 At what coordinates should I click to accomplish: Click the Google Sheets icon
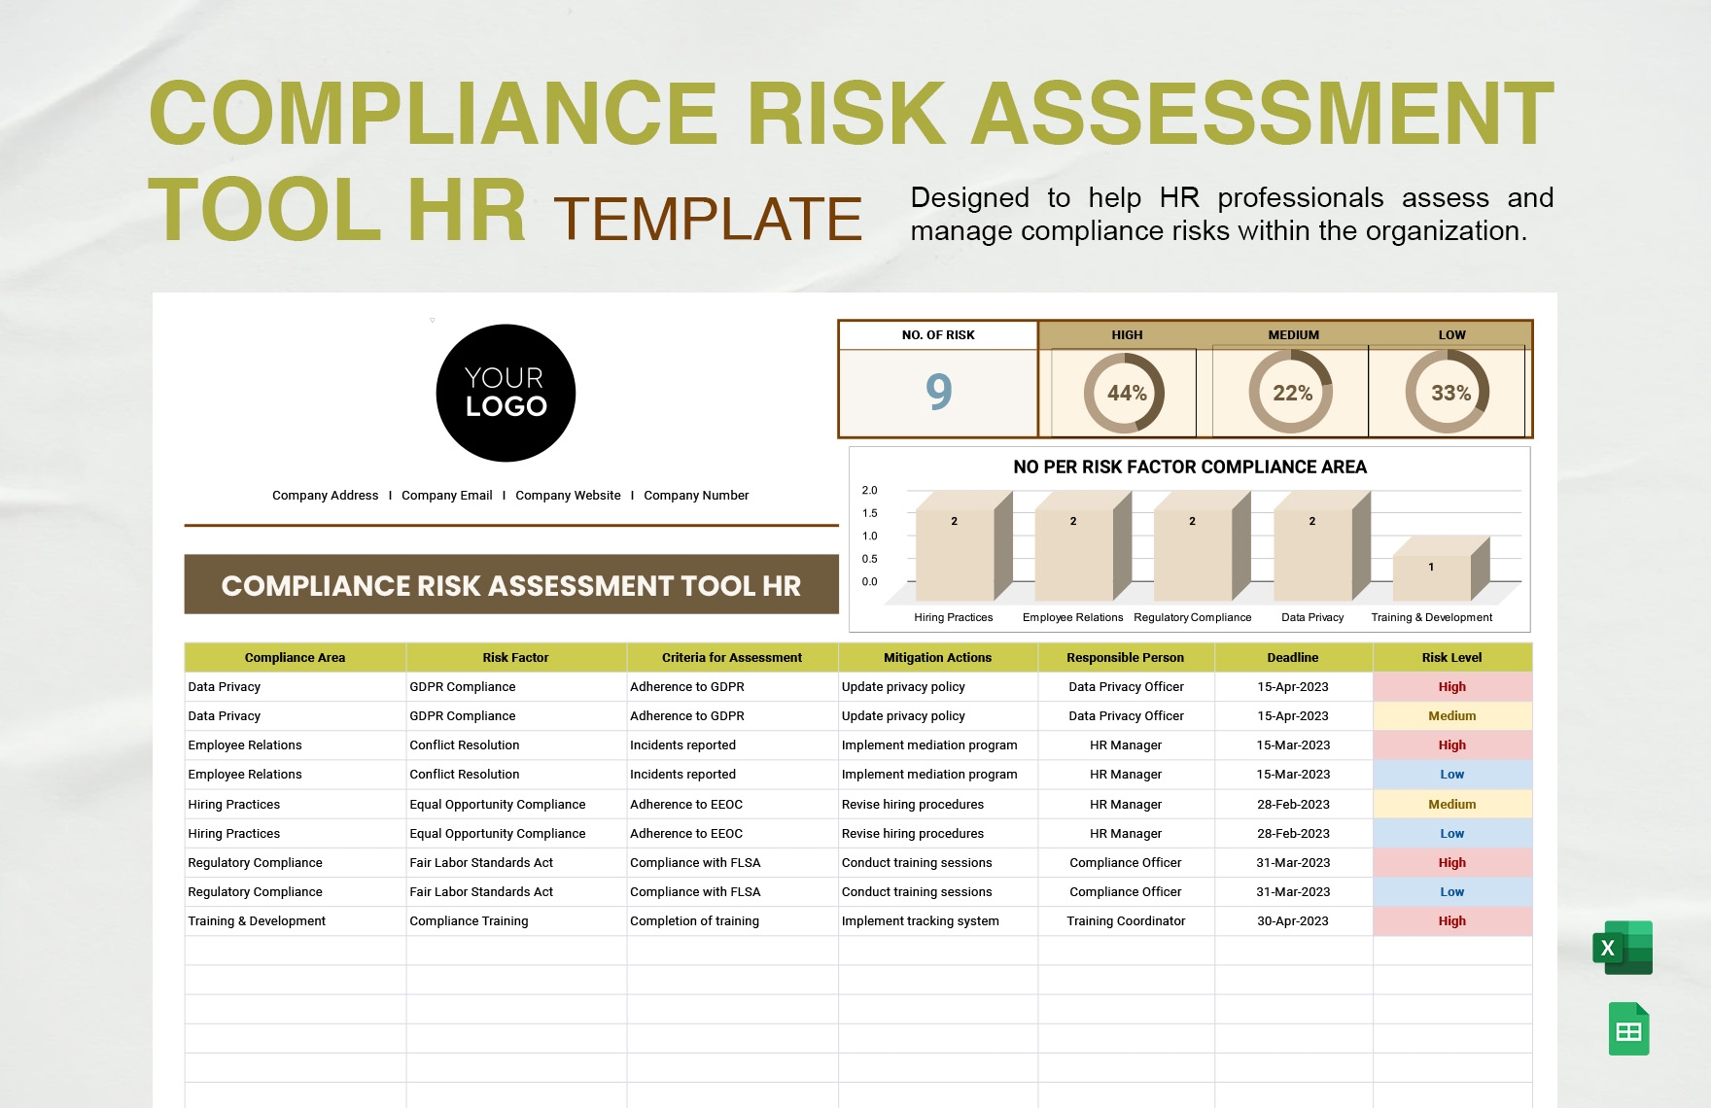(1629, 1029)
